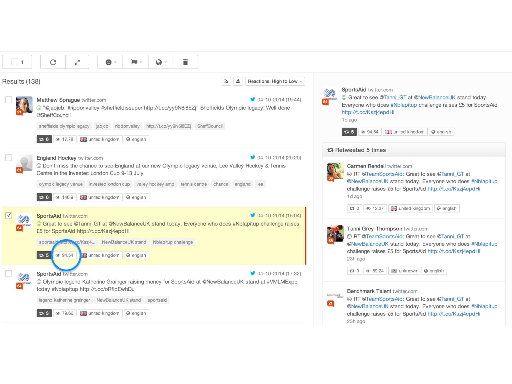Toggle the select-all checkbox in toolbar

pyautogui.click(x=15, y=62)
